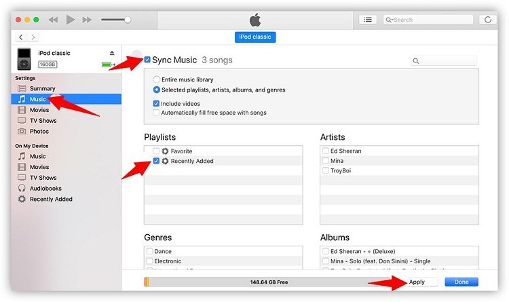The width and height of the screenshot is (509, 302).
Task: Select Entire music library option
Action: pyautogui.click(x=157, y=79)
